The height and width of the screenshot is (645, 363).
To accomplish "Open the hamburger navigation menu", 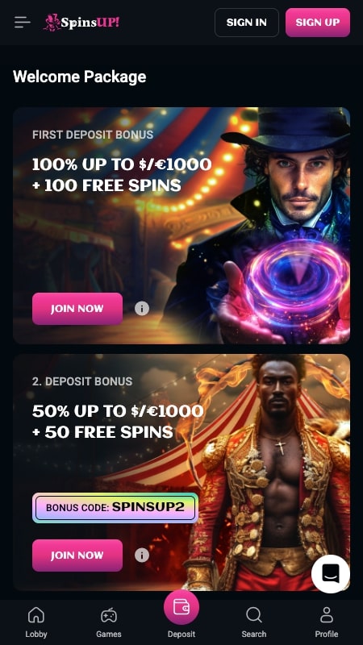I will pyautogui.click(x=23, y=23).
